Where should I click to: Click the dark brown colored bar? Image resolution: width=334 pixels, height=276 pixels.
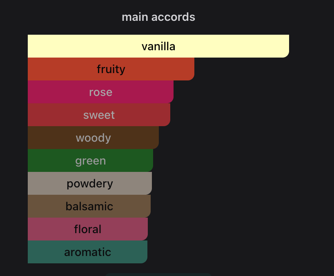(x=93, y=138)
